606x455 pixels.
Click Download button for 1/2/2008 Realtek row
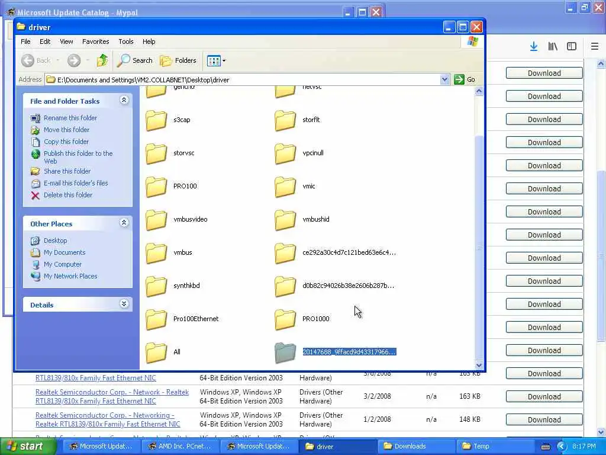click(544, 420)
